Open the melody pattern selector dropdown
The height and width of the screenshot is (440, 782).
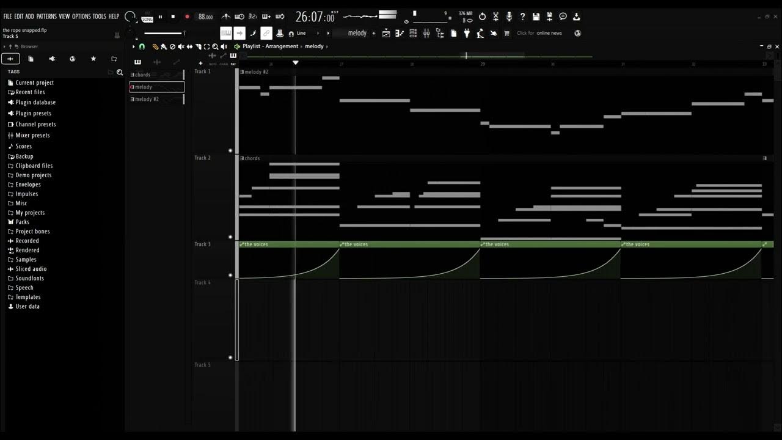pos(357,33)
